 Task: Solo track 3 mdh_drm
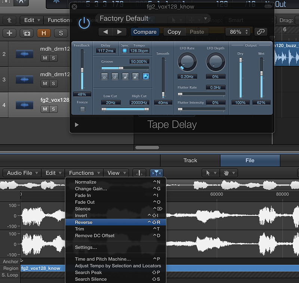coord(53,84)
